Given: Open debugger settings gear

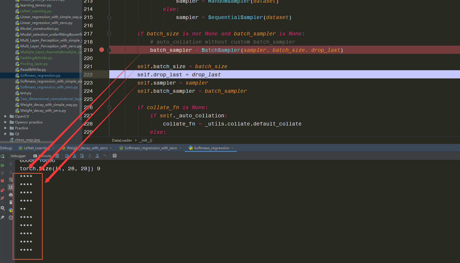Looking at the screenshot, I should click(x=2, y=208).
